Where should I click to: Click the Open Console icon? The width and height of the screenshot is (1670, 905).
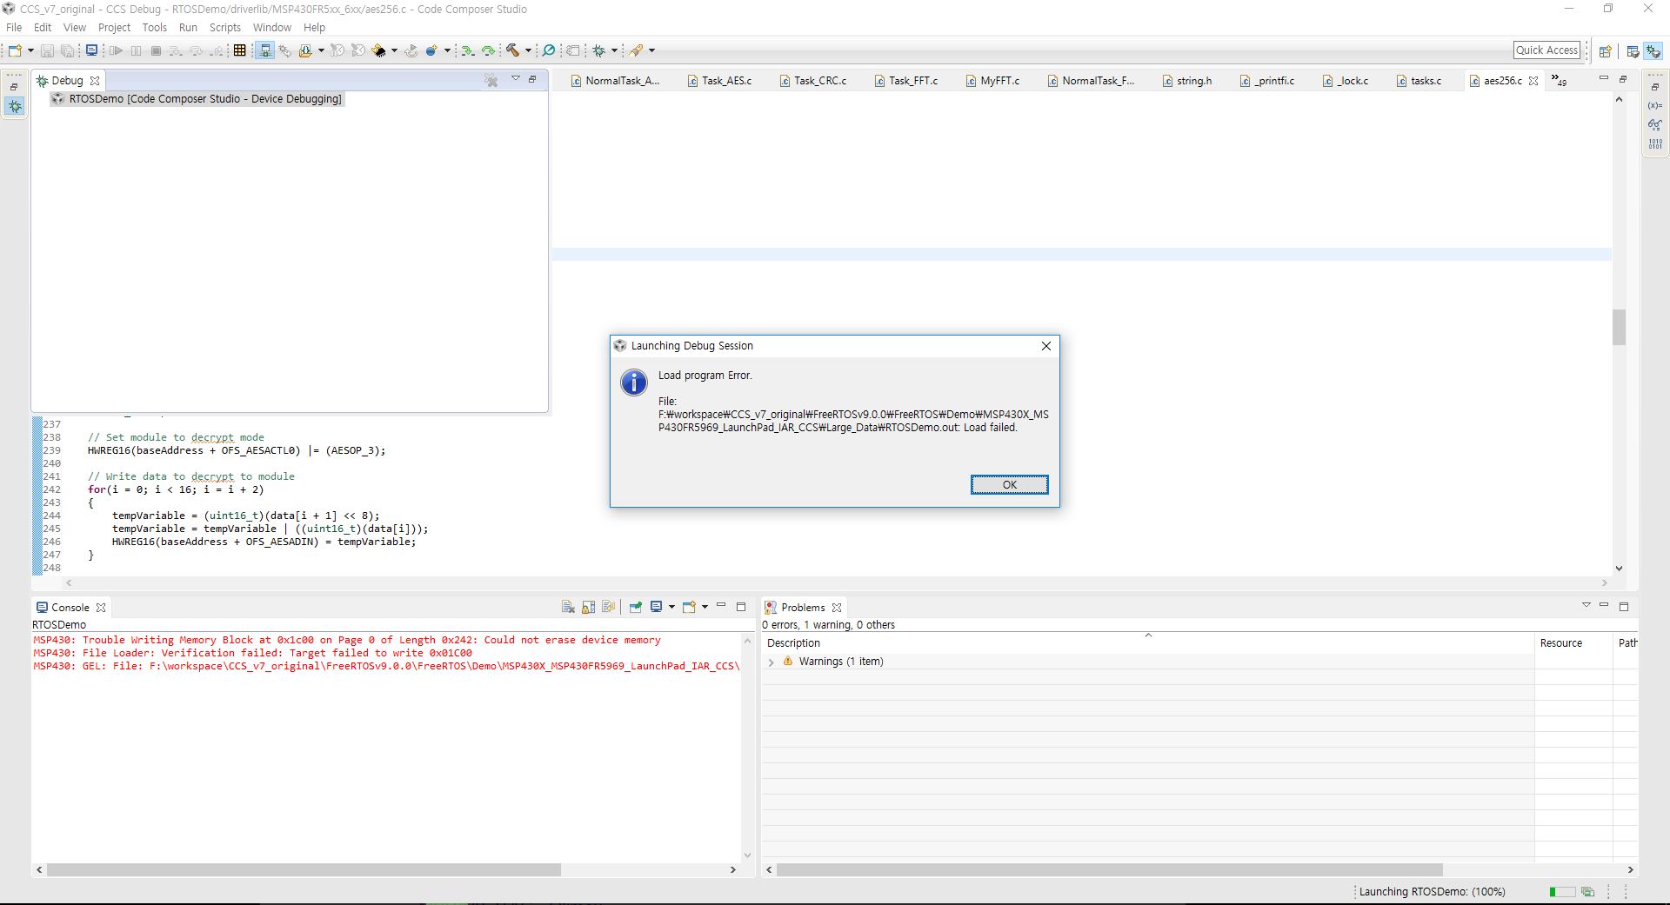(689, 607)
